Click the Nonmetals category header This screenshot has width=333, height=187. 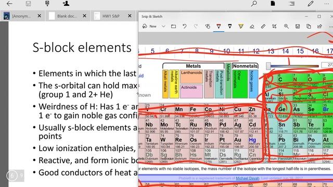click(x=245, y=66)
